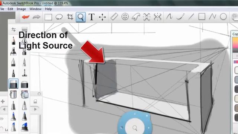Screen dimensions: 238x134
Task: Toggle the French Curve guide
Action: point(136,17)
